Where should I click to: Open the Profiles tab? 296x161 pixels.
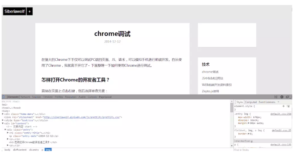(x=59, y=97)
